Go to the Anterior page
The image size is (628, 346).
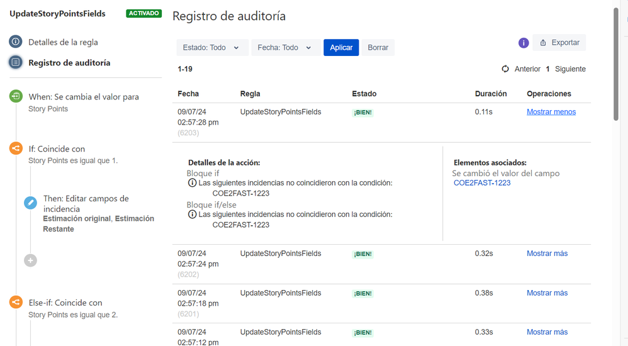[x=527, y=69]
